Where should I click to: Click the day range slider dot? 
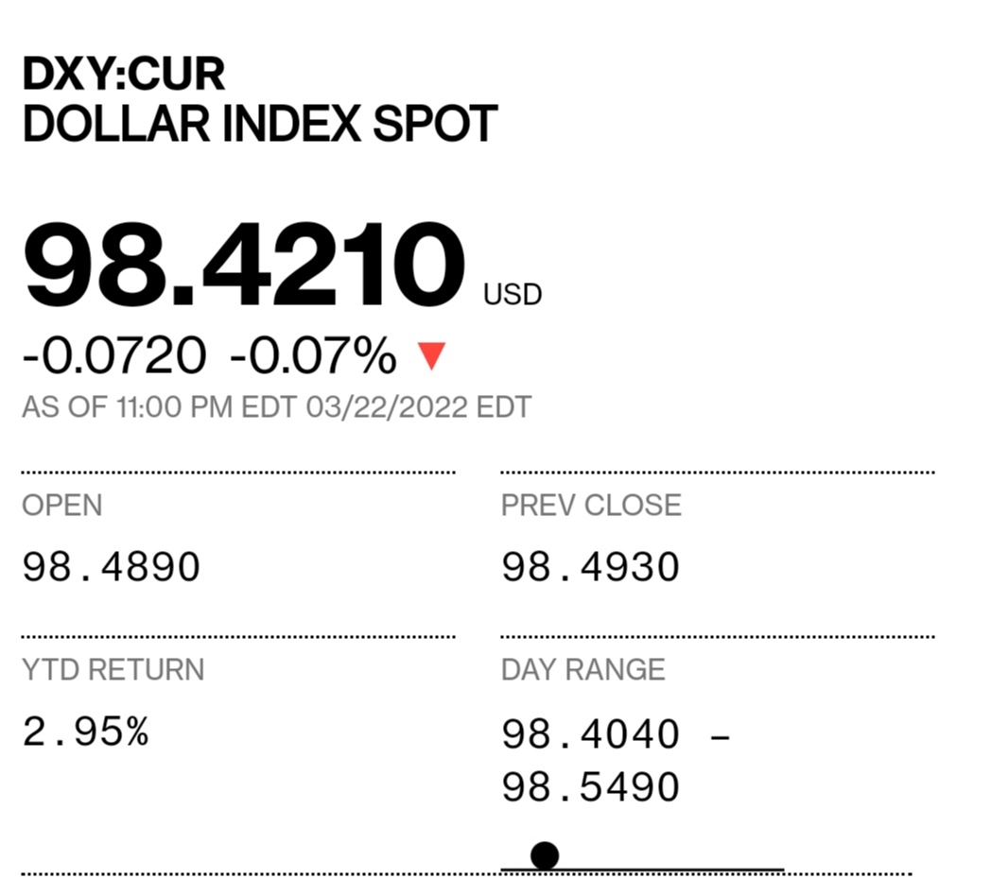pos(545,856)
